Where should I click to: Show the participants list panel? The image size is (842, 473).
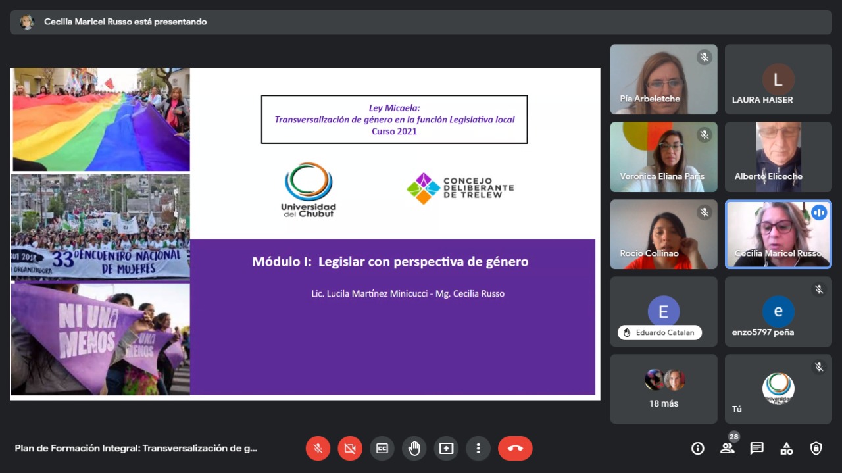727,449
